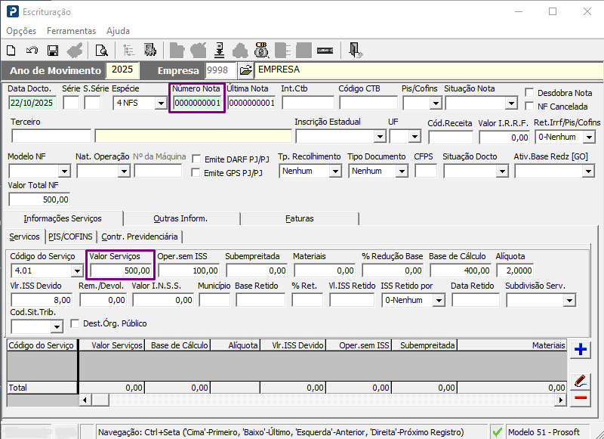Expand the Espécie dropdown
The width and height of the screenshot is (604, 439).
(160, 104)
